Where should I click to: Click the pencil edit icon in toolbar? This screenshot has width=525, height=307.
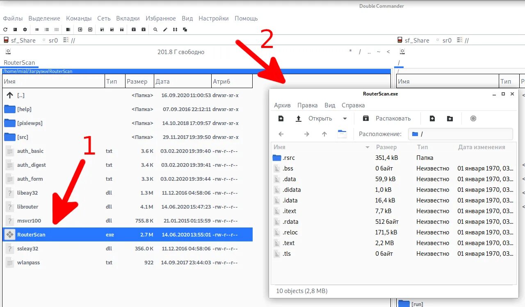click(165, 30)
